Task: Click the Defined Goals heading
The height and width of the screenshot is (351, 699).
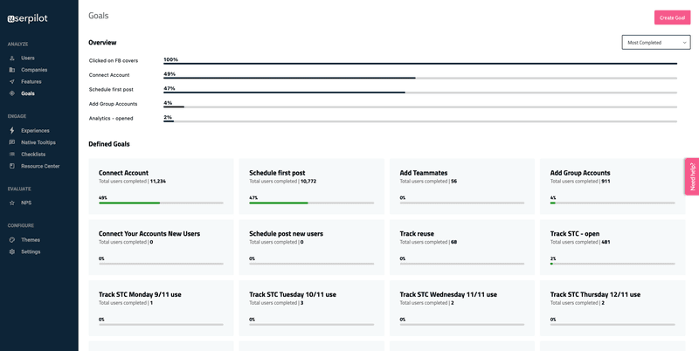Action: pyautogui.click(x=109, y=144)
